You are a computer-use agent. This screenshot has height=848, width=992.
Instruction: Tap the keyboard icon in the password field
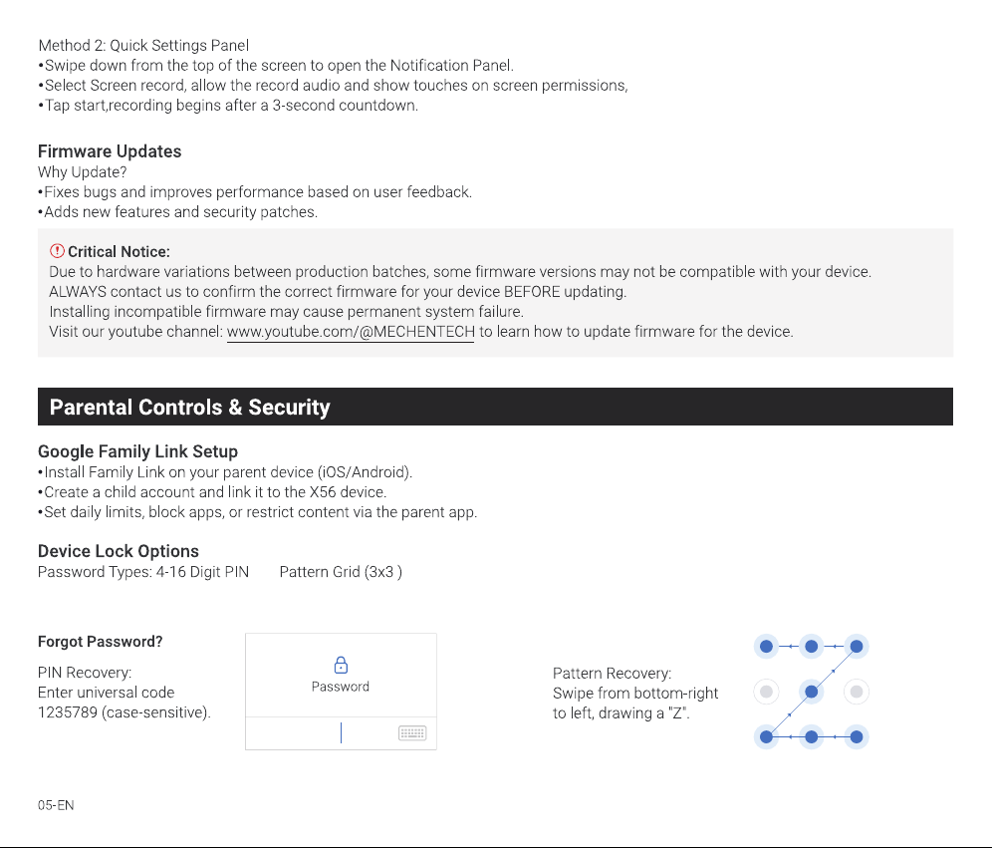(412, 733)
